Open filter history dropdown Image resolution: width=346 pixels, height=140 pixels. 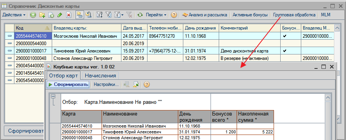point(119,15)
